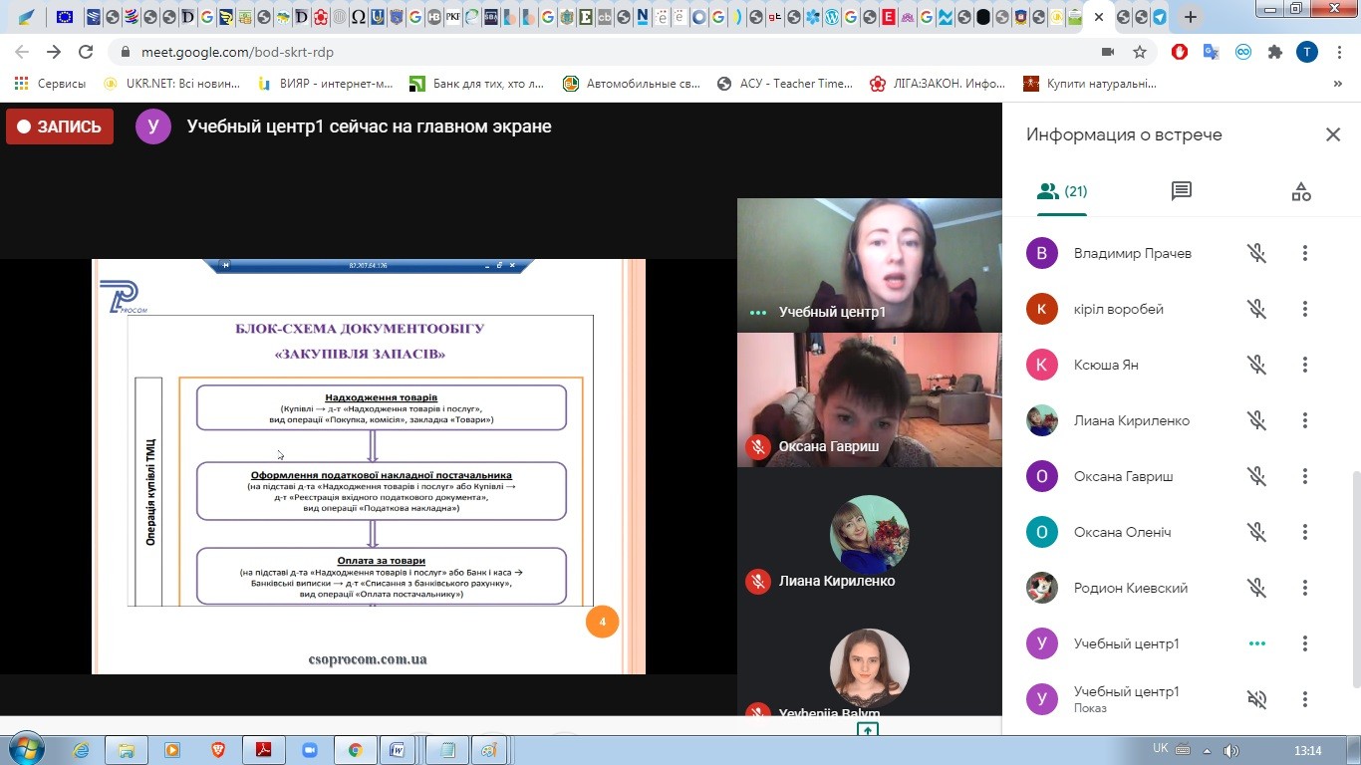Open more options for Учебный центр1 Показ
The height and width of the screenshot is (765, 1361).
1305,699
